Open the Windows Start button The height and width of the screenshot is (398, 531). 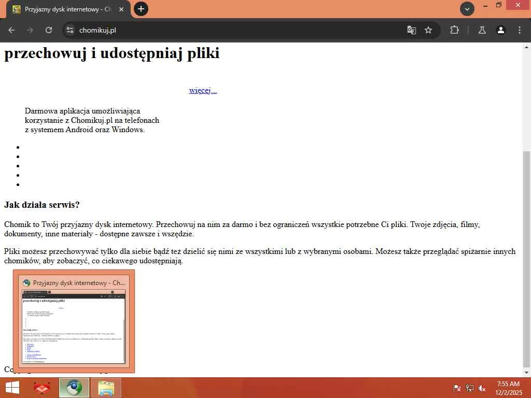click(12, 388)
